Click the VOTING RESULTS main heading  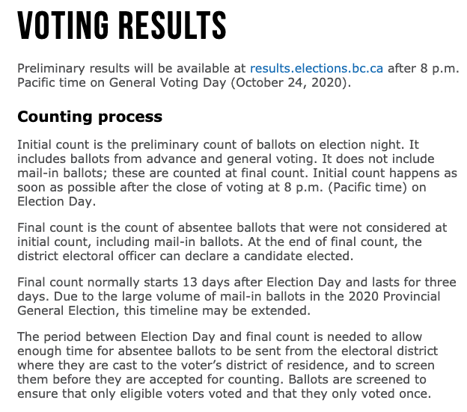[121, 25]
